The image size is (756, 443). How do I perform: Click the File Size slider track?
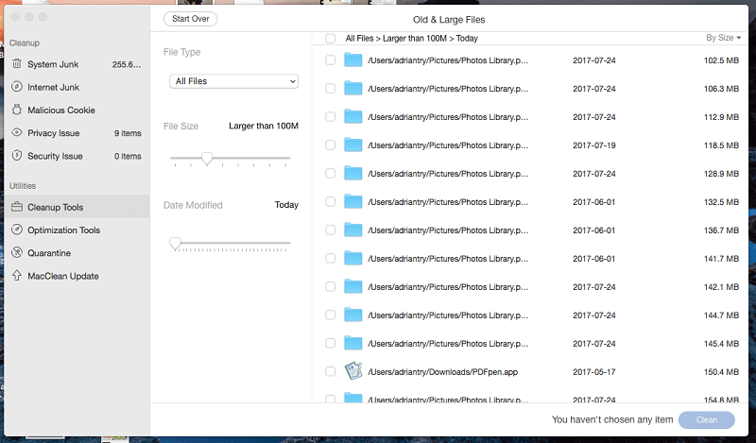click(x=230, y=158)
